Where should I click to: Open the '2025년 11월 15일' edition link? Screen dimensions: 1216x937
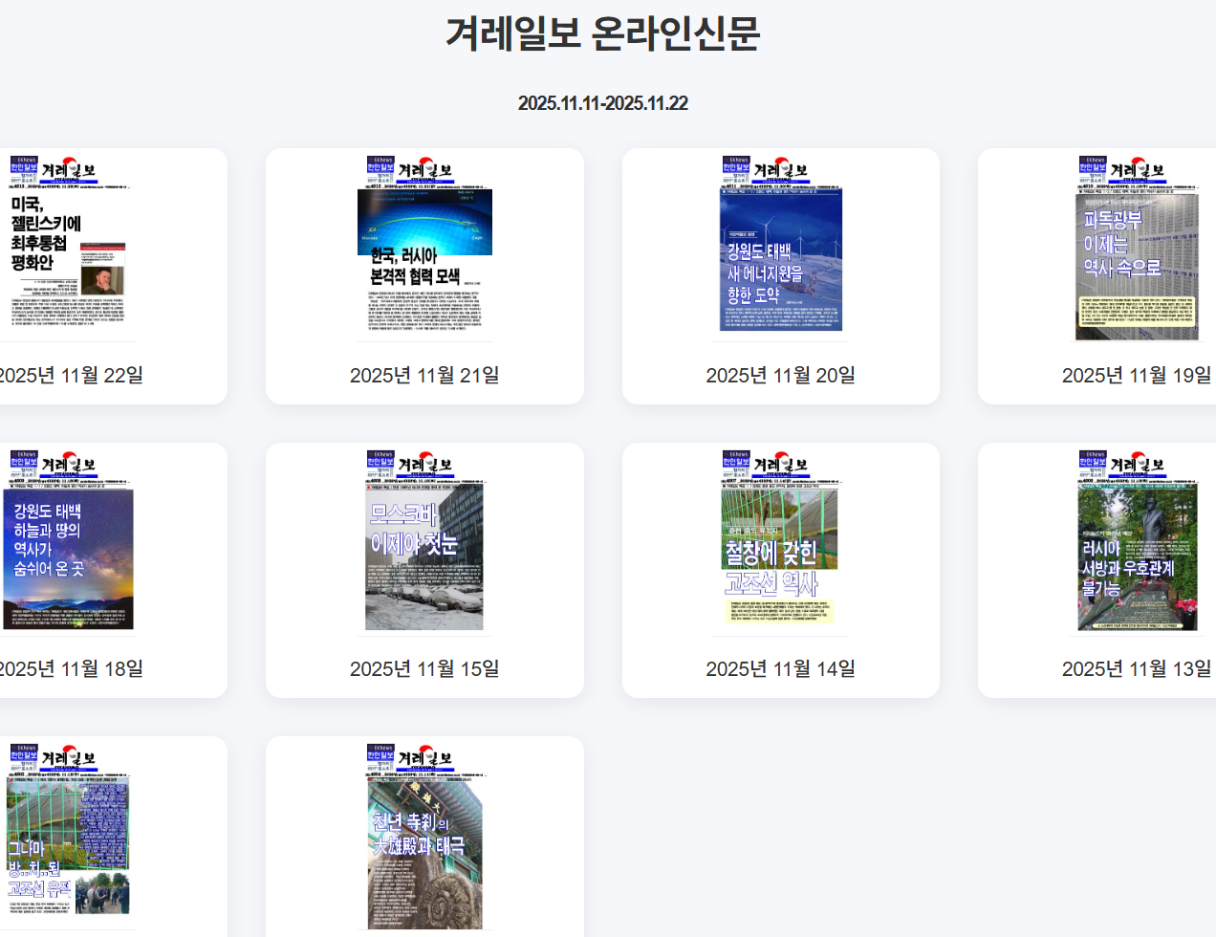[424, 669]
